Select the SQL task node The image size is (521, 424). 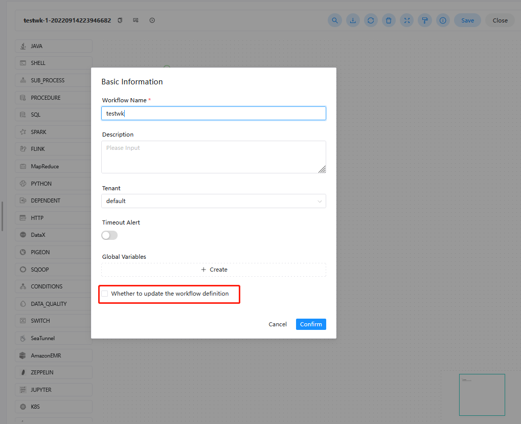54,115
